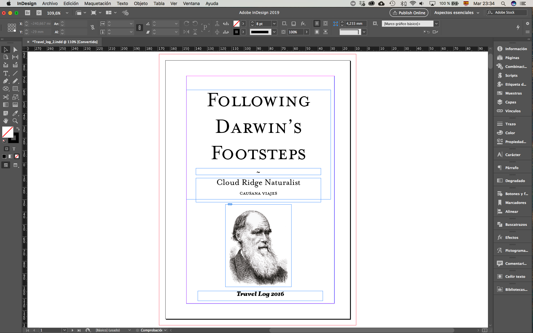Click the drop shadow icon in control bar
Screen dimensions: 533x333
(x=294, y=23)
